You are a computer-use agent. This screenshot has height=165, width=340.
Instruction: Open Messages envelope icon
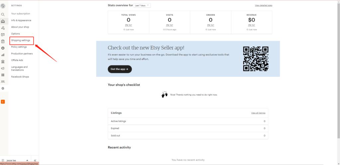(3, 34)
